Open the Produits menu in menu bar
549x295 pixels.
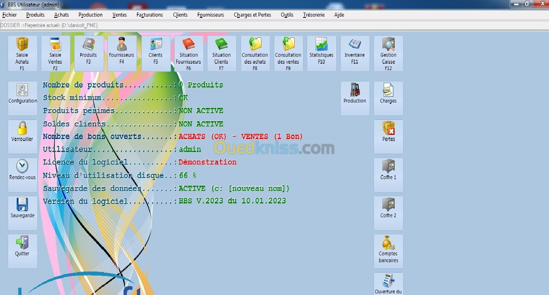click(x=36, y=15)
